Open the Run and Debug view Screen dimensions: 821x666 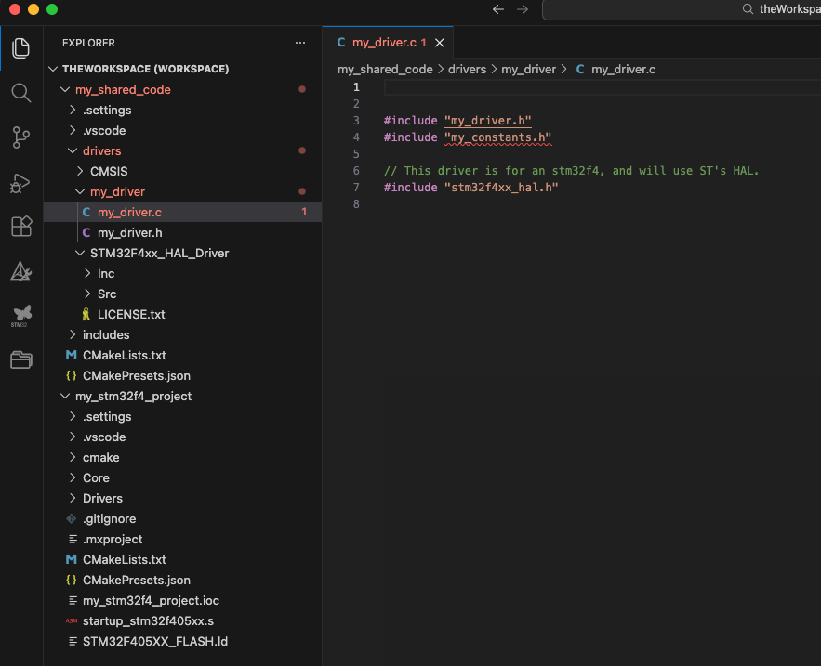point(20,183)
